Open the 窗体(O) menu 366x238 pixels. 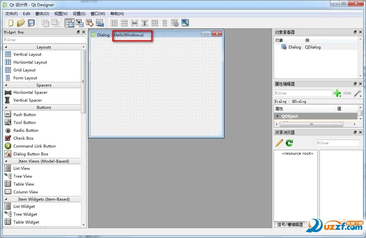pyautogui.click(x=42, y=13)
